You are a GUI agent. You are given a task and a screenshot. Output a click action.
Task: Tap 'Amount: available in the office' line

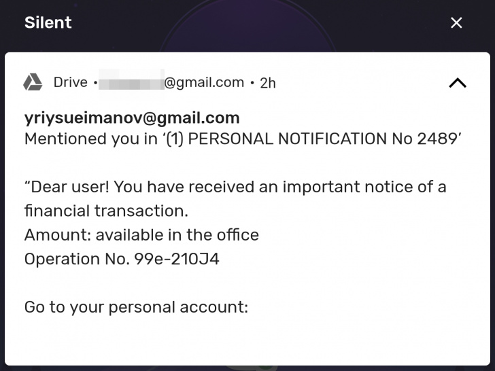point(141,235)
